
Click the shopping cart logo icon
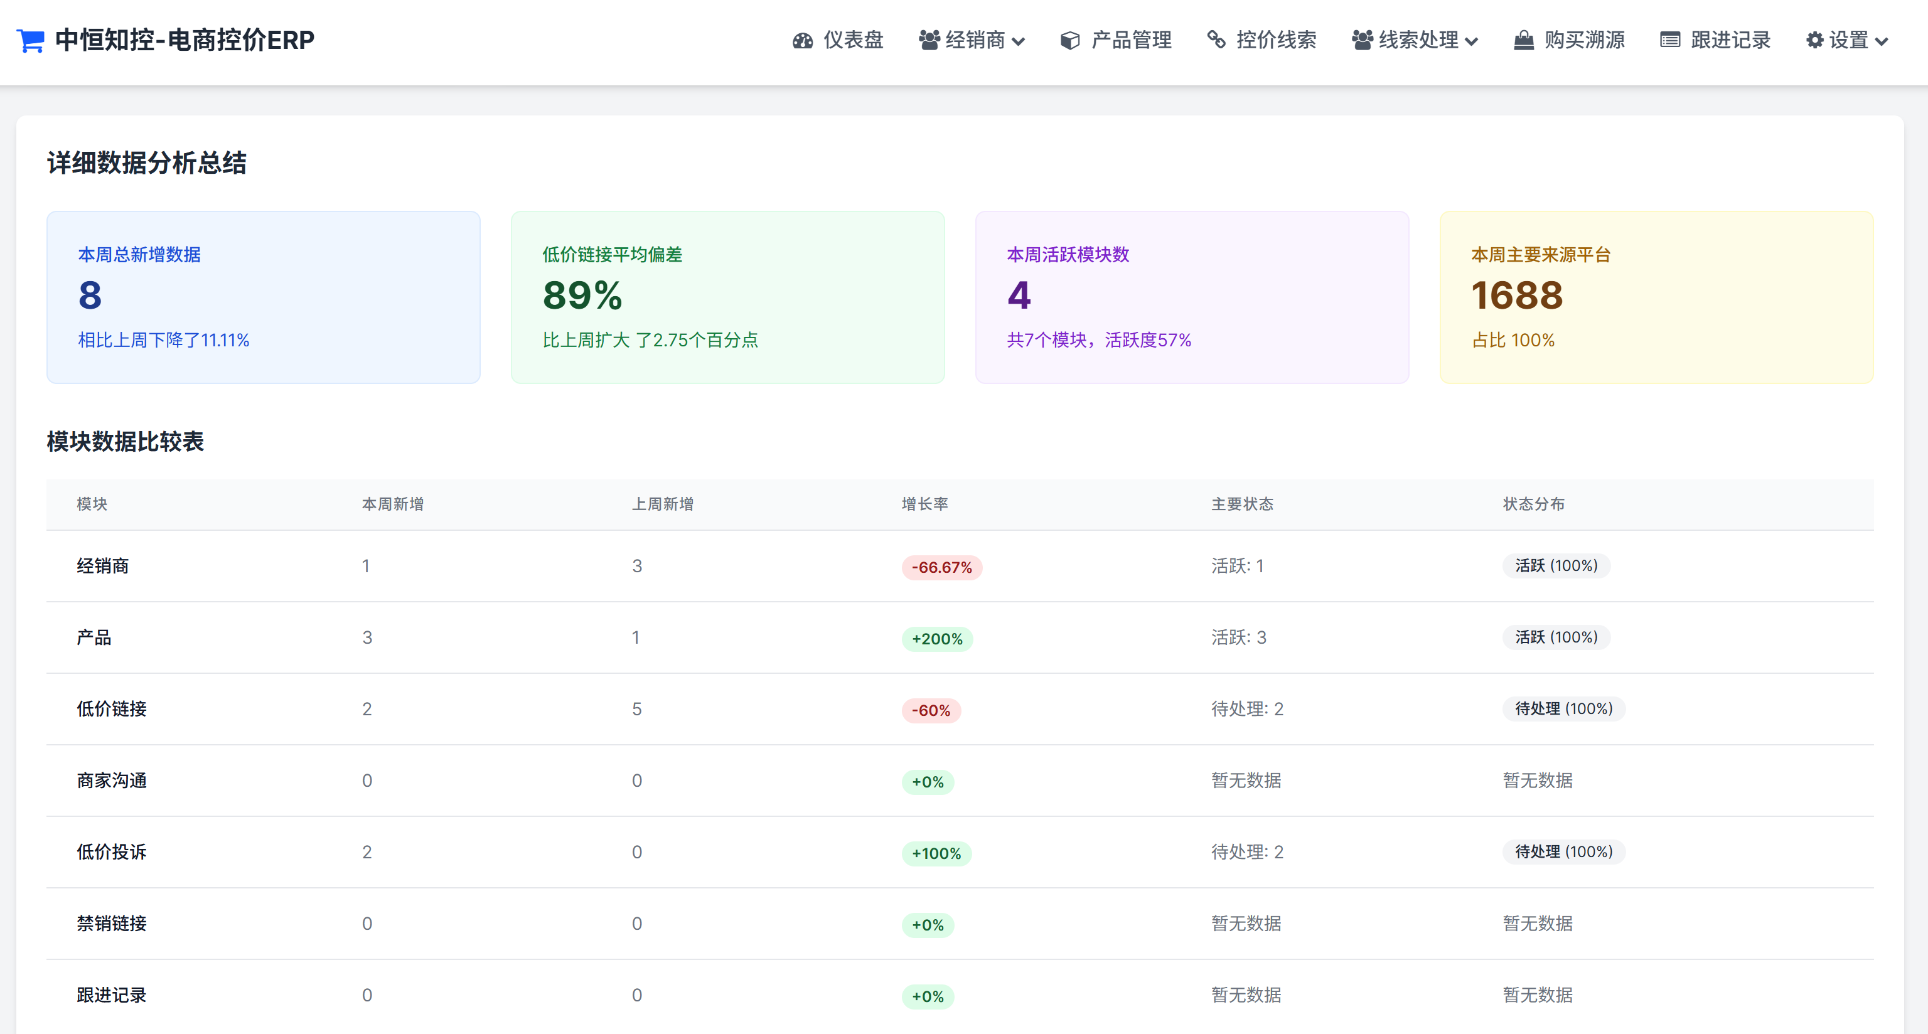(x=31, y=40)
